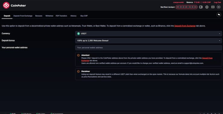Image resolution: width=223 pixels, height=114 pixels.
Task: Open the History tab
Action: click(x=74, y=16)
